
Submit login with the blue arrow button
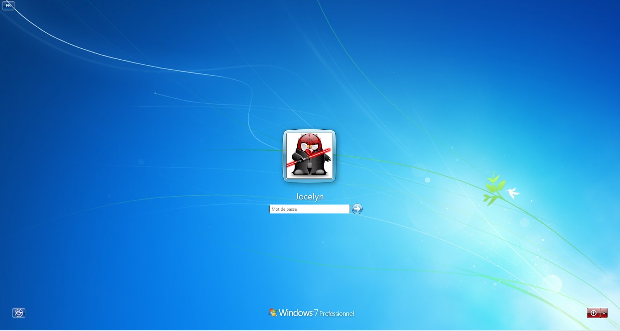click(x=357, y=209)
